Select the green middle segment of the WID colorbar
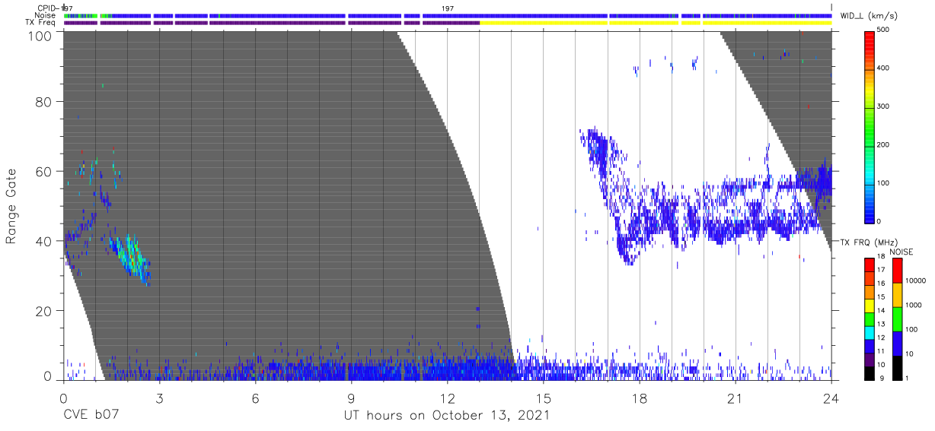 click(x=869, y=125)
